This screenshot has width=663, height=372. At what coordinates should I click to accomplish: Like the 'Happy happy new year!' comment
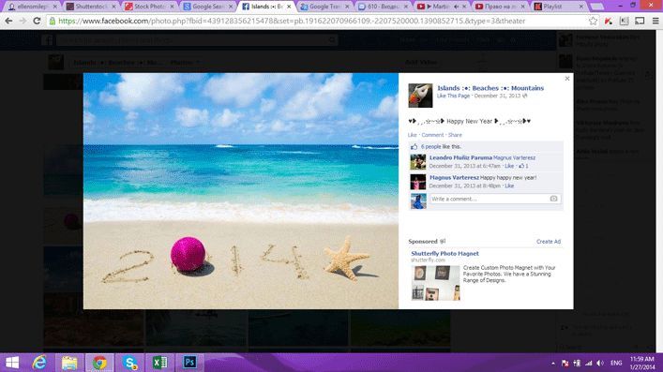coord(509,186)
